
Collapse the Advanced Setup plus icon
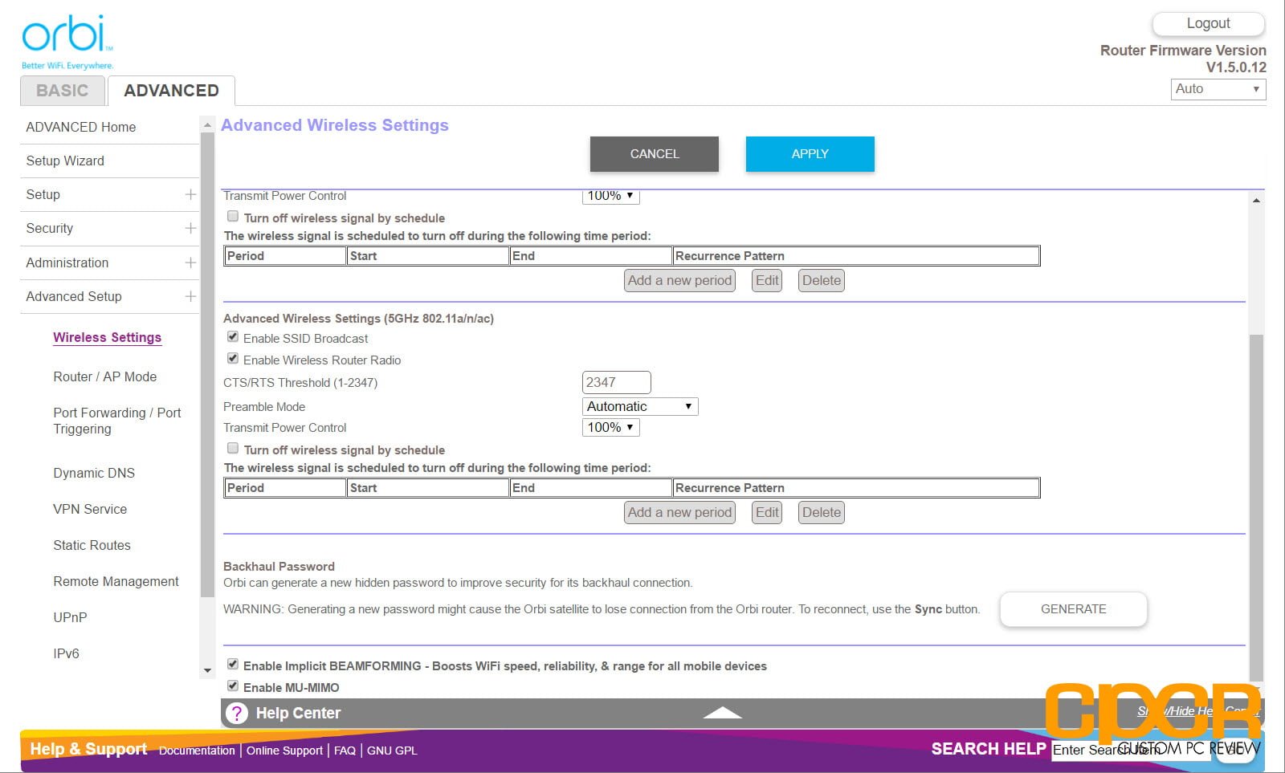[190, 296]
